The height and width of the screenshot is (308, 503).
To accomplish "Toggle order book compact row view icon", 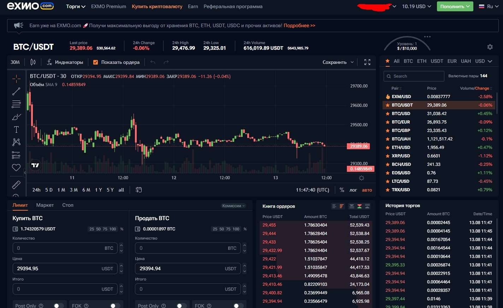I will (x=334, y=206).
